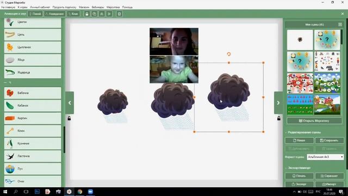Click the Скриншот button
This screenshot has height=196, width=348.
click(x=330, y=176)
